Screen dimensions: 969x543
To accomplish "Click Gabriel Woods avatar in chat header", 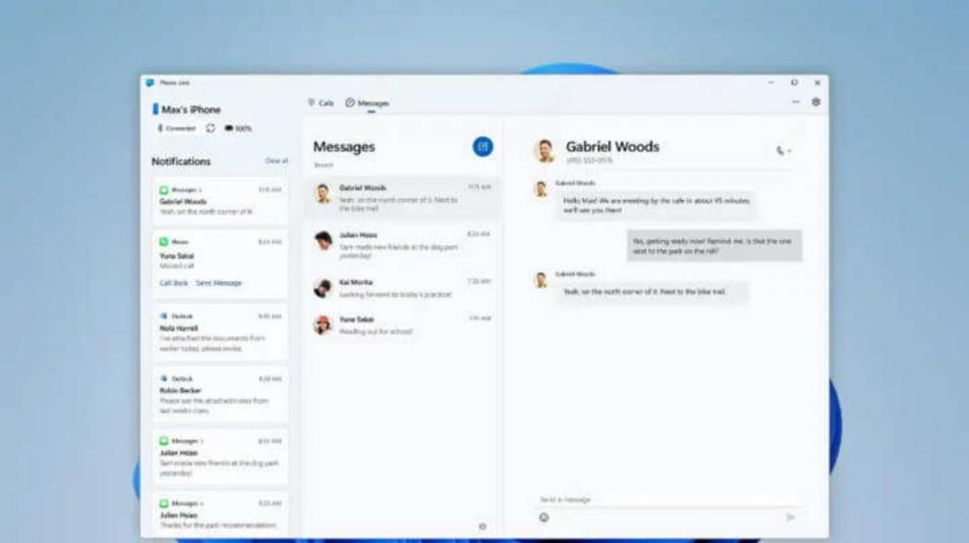I will (544, 151).
